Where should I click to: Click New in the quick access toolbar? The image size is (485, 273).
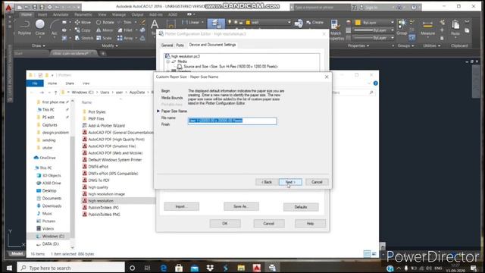(20, 7)
